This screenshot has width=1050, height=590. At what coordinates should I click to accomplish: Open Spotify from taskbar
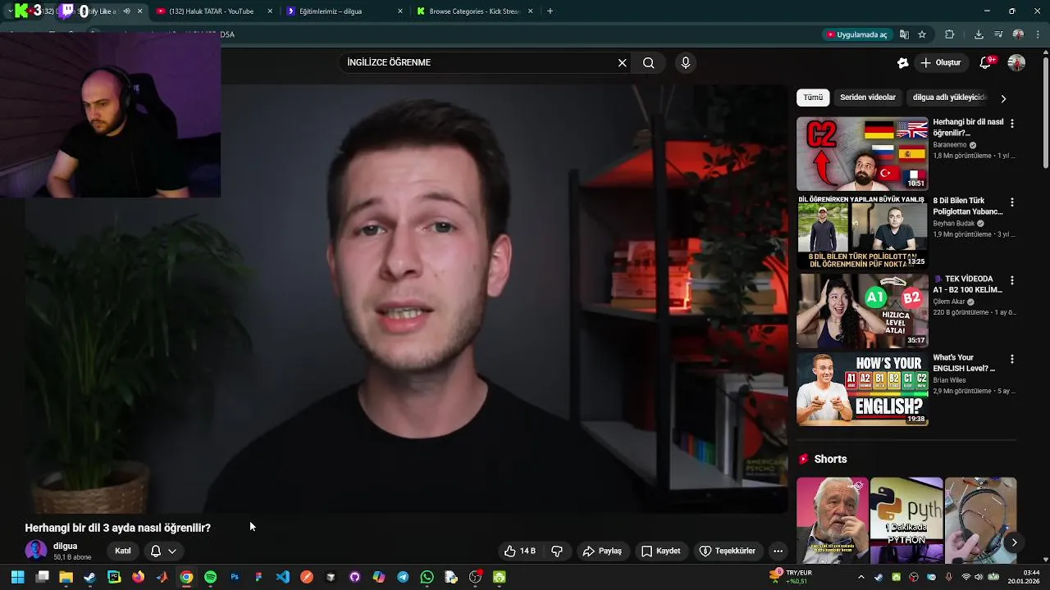pyautogui.click(x=211, y=578)
